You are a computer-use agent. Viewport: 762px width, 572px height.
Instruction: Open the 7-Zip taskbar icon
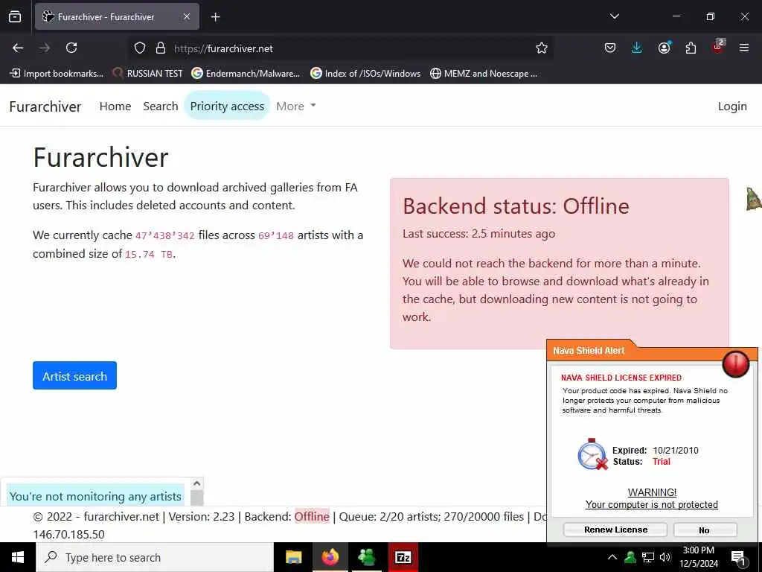(x=403, y=557)
